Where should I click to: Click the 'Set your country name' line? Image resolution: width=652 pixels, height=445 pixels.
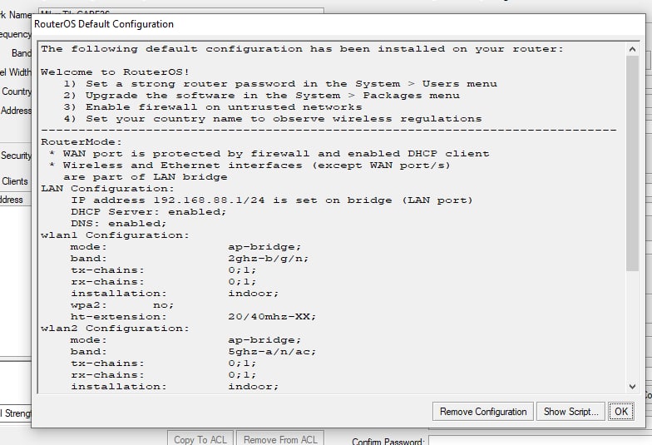click(273, 118)
